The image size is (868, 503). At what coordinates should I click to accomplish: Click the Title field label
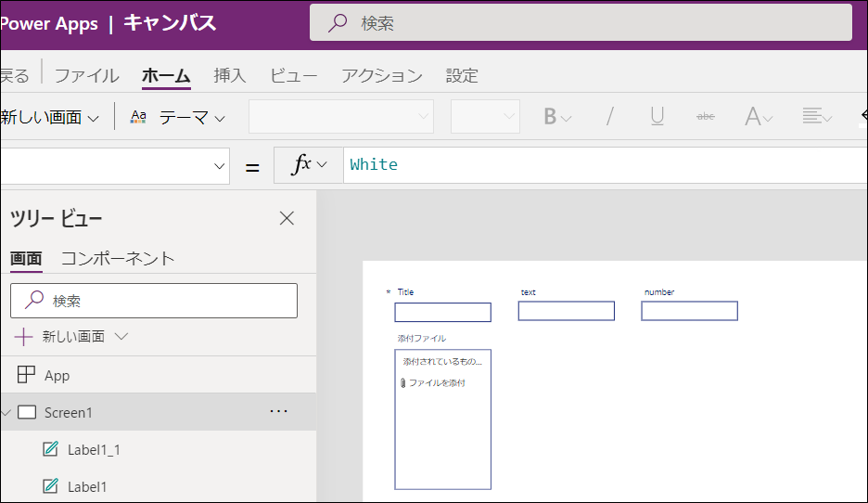[405, 292]
